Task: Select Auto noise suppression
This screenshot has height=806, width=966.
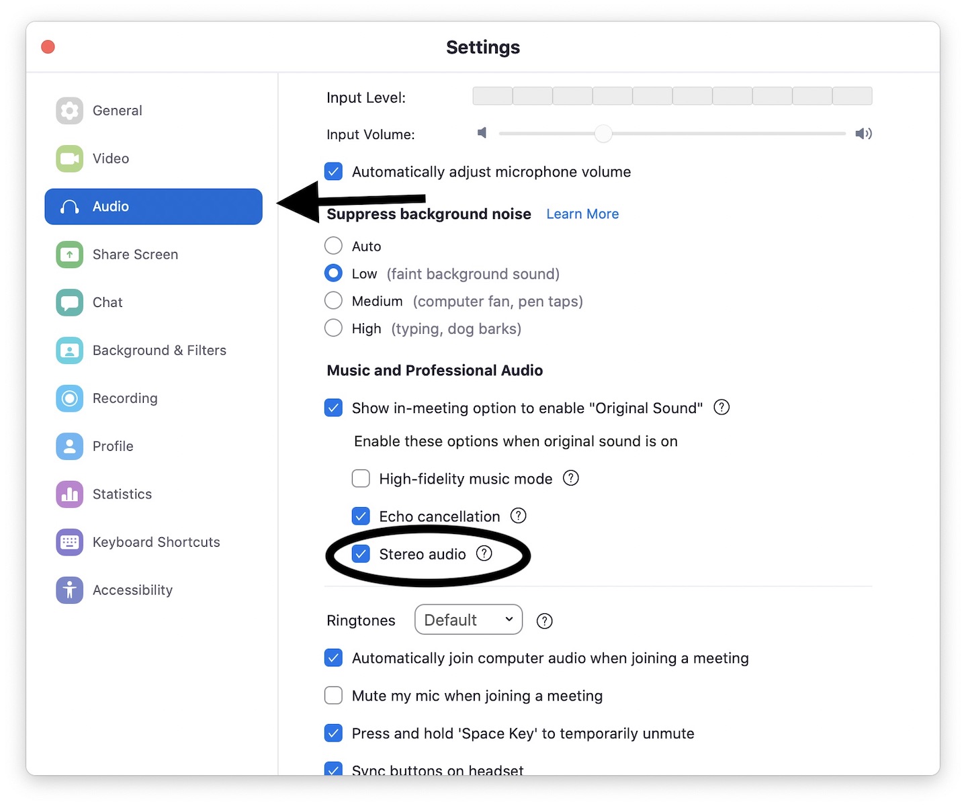Action: coord(333,246)
